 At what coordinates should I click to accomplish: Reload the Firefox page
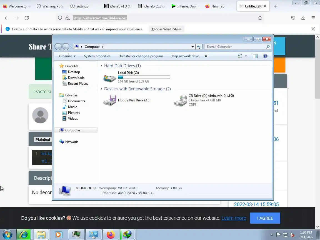point(27,18)
